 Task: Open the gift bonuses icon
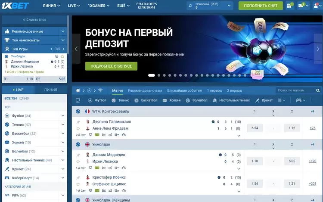tap(290, 6)
